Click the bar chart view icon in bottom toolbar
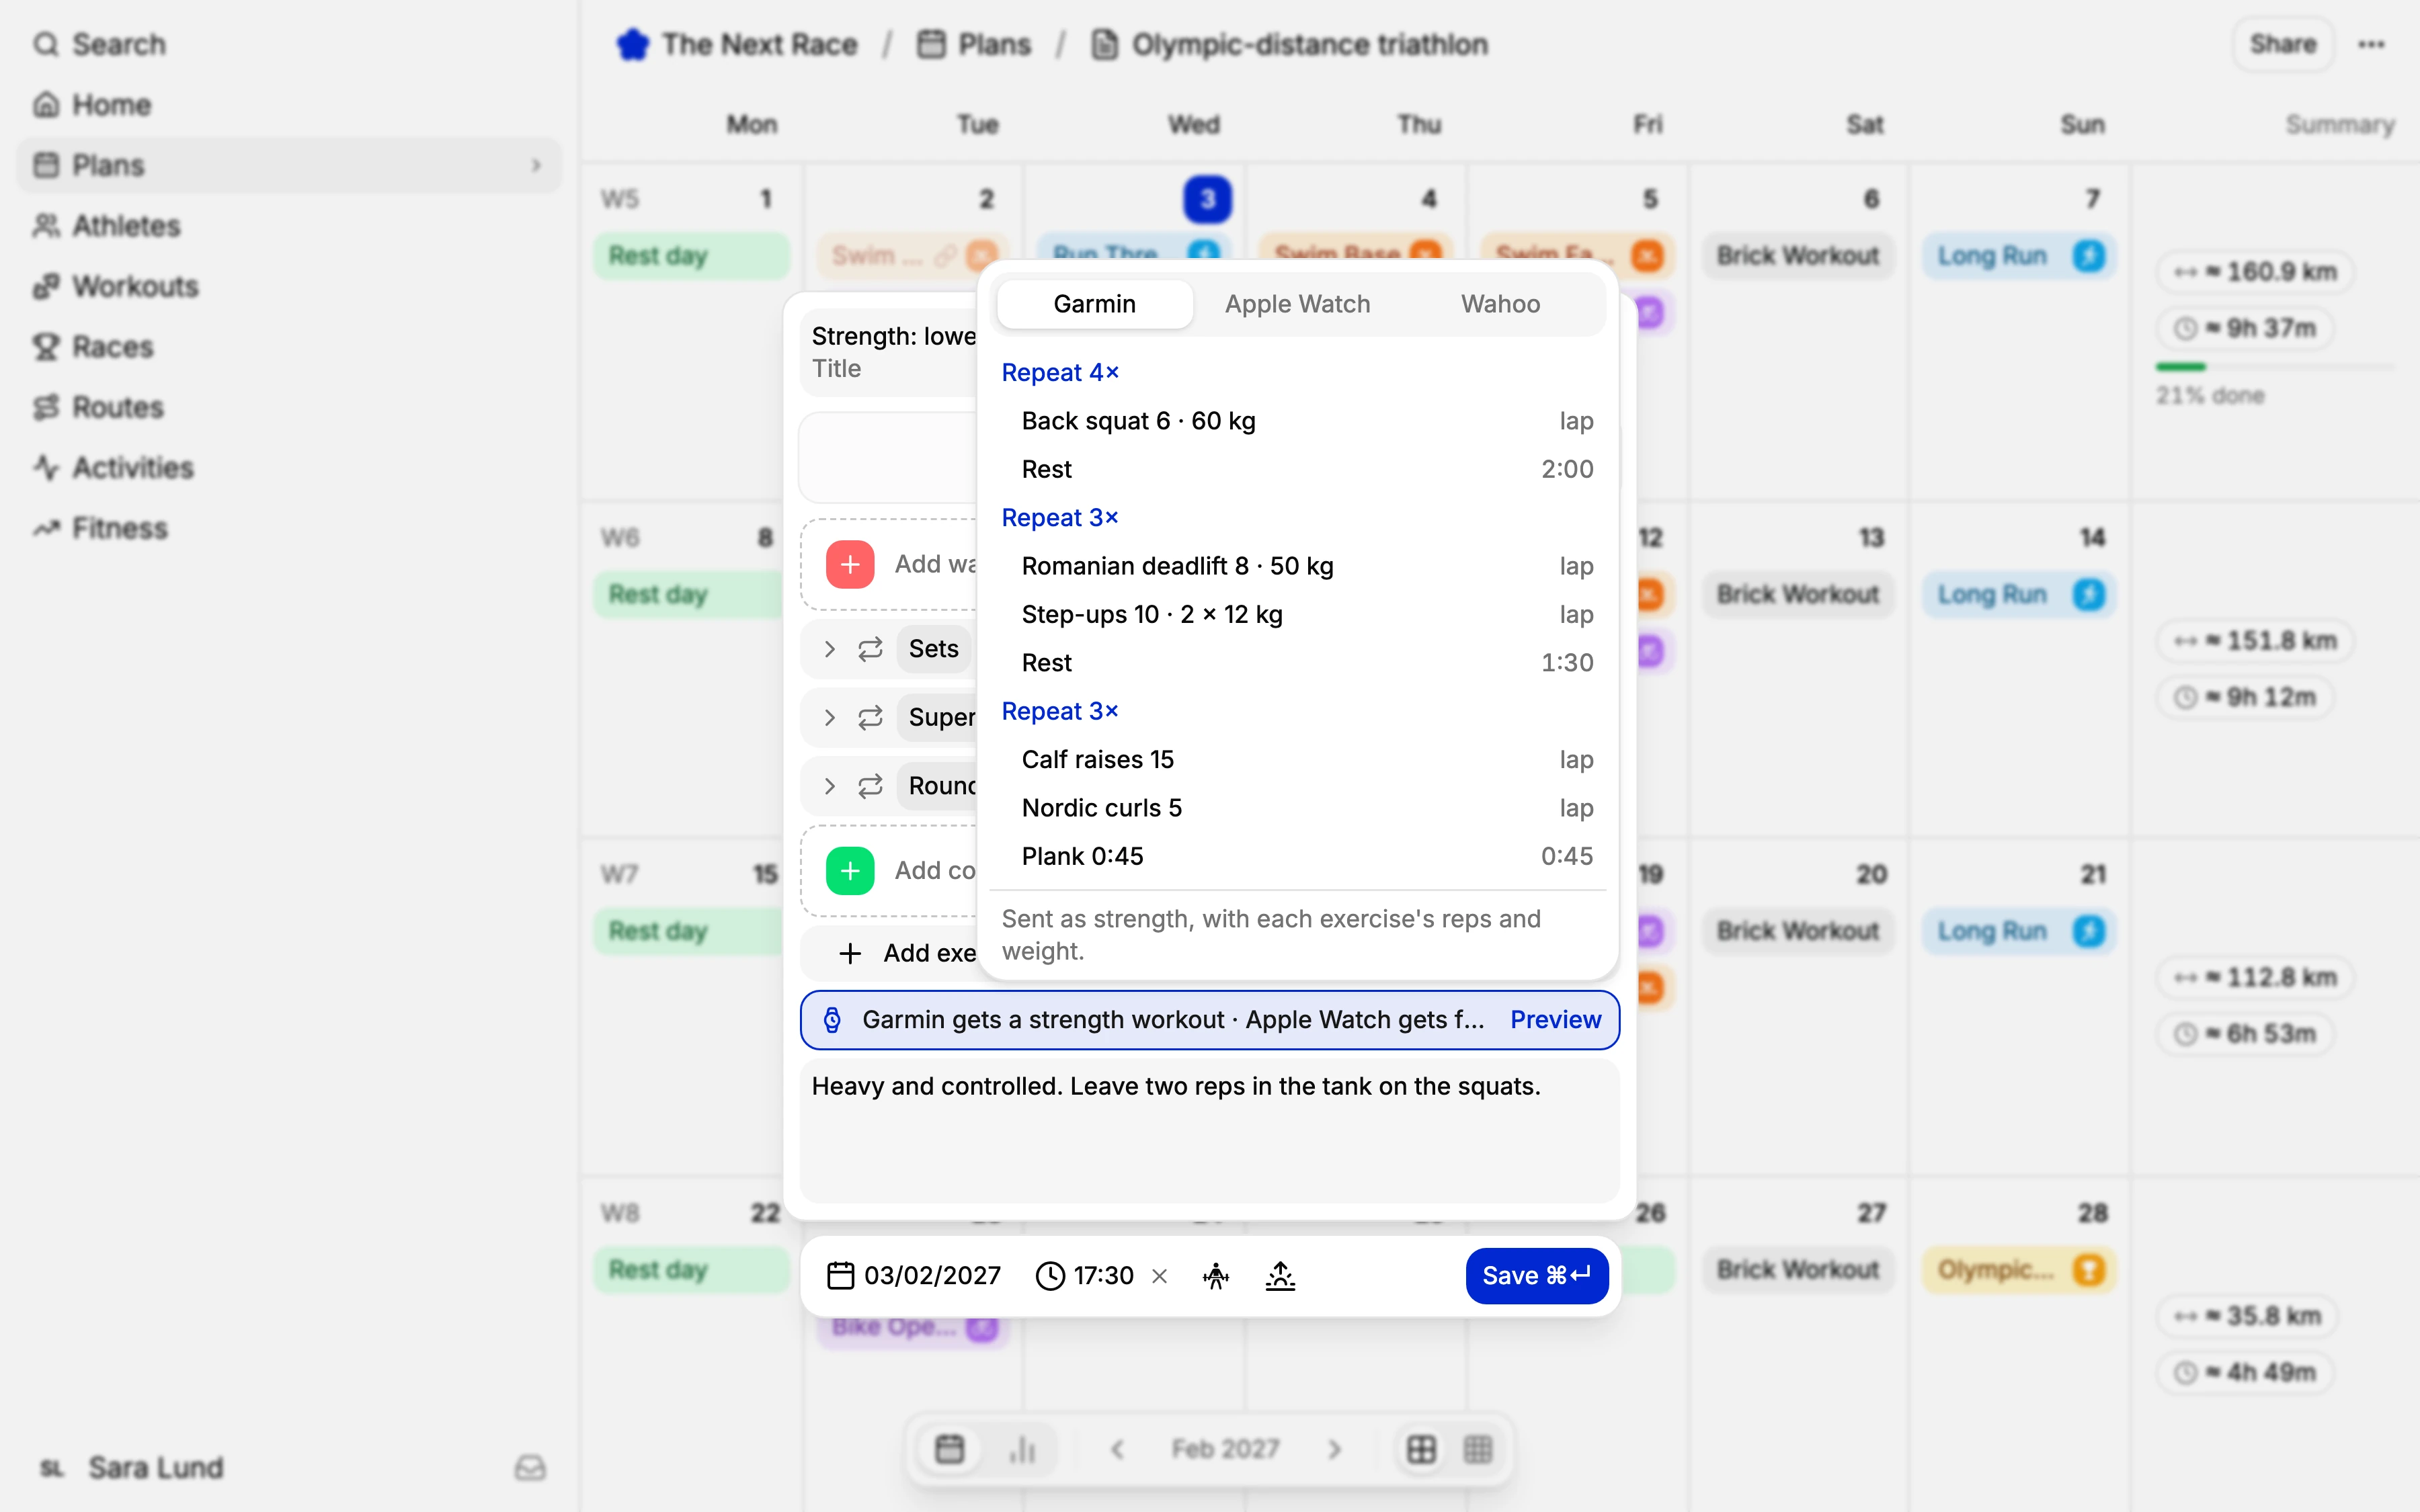 (x=1022, y=1449)
